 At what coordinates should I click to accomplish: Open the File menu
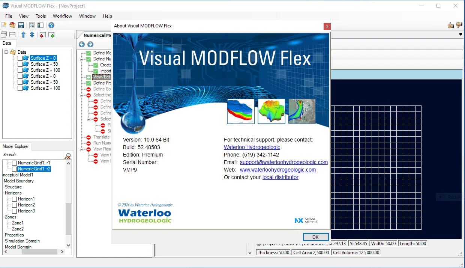point(9,16)
